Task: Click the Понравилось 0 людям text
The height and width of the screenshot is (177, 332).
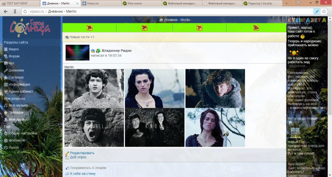Action: pyautogui.click(x=88, y=168)
